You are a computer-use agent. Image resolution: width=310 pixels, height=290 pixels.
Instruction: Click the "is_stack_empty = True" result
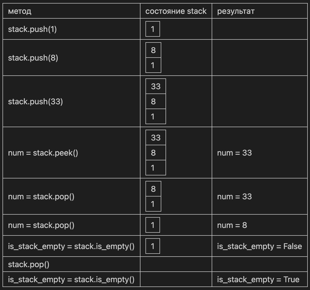(258, 279)
